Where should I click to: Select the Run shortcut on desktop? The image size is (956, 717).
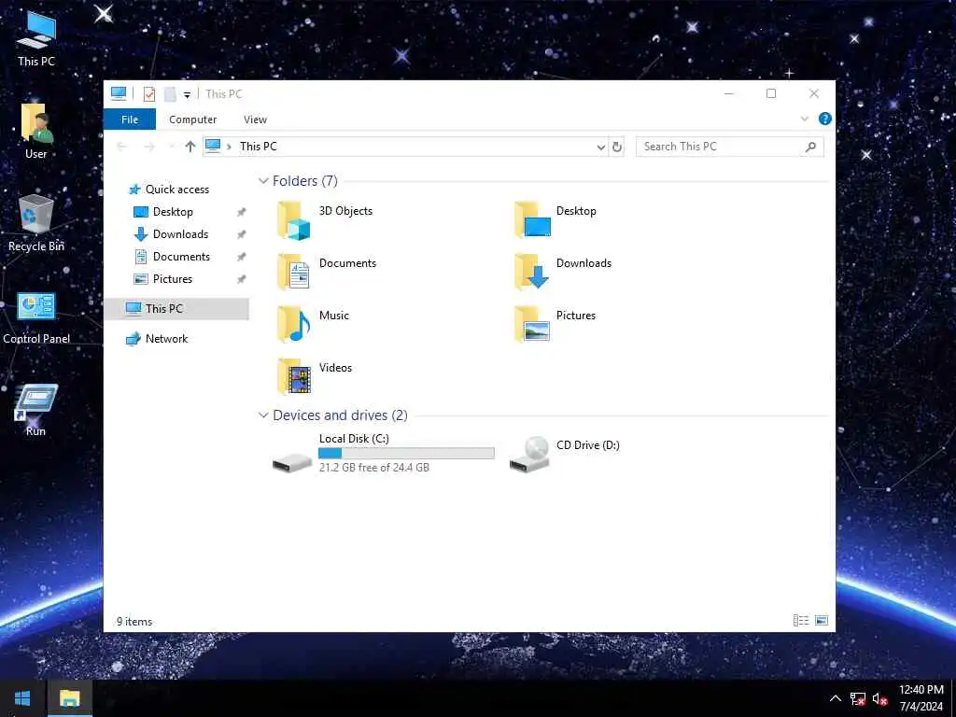click(x=36, y=410)
